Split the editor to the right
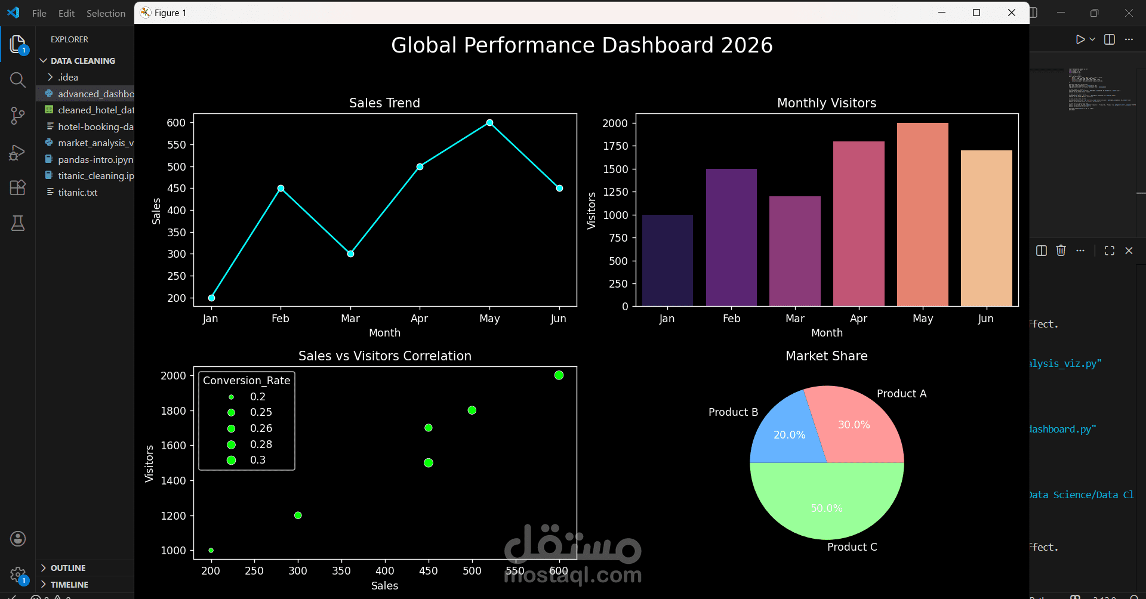Viewport: 1146px width, 599px height. click(x=1110, y=39)
